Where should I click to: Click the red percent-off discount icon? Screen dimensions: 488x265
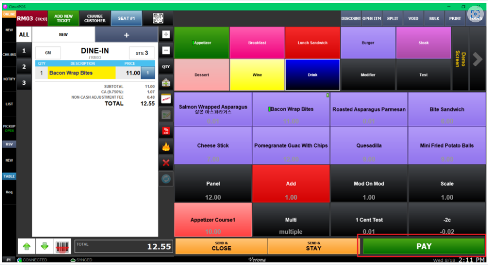pyautogui.click(x=166, y=130)
